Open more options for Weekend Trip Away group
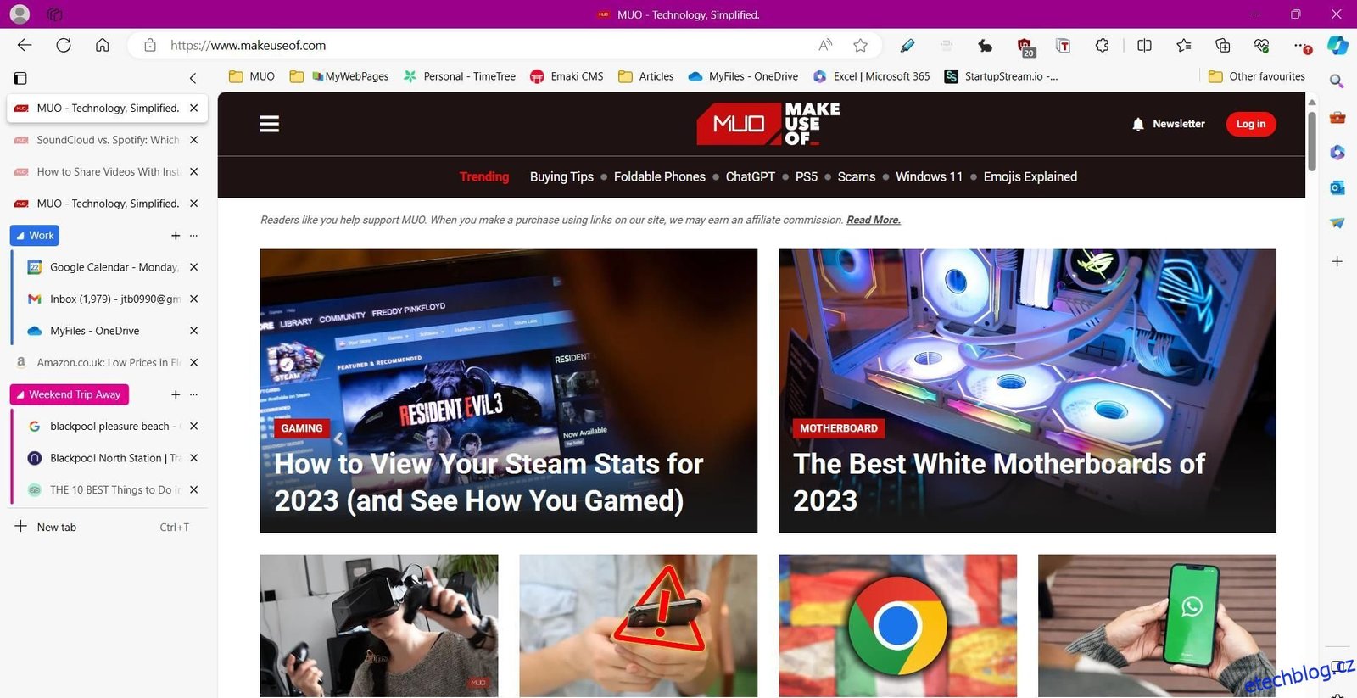 [193, 394]
